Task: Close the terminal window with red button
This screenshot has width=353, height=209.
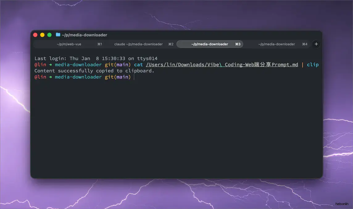Action: [35, 35]
